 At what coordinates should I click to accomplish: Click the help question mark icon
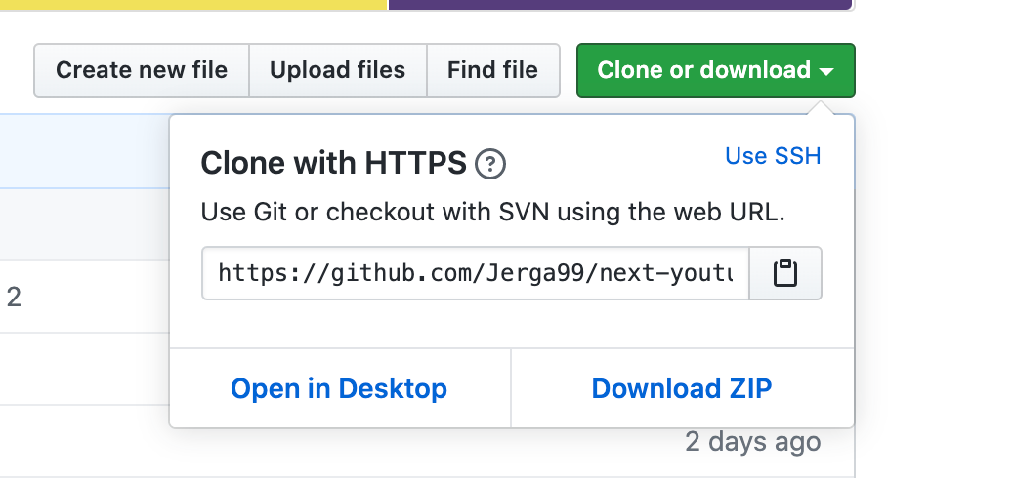tap(489, 165)
